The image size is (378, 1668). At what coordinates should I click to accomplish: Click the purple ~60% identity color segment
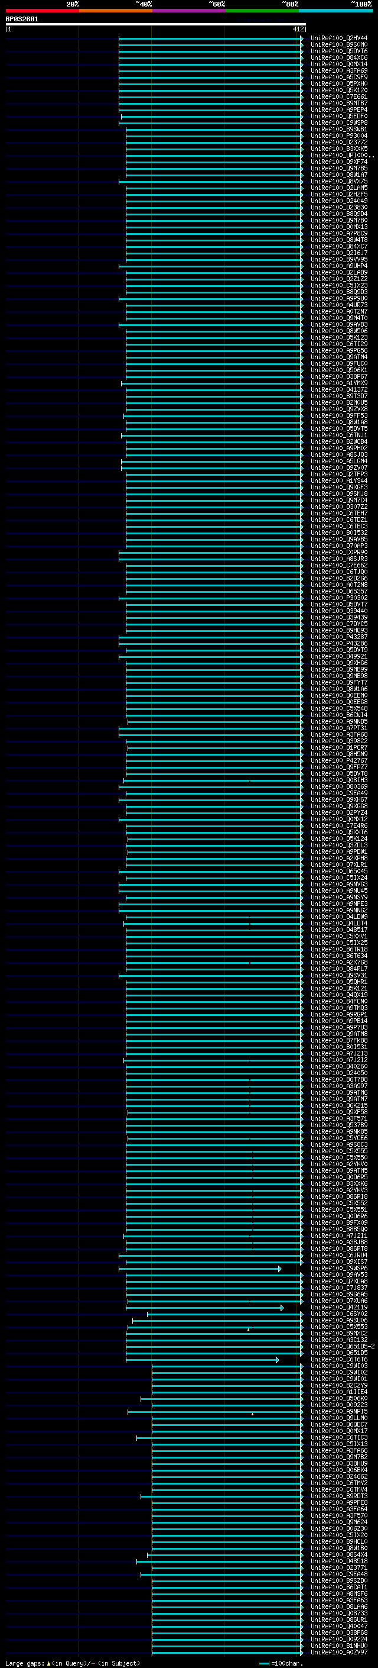(x=188, y=11)
